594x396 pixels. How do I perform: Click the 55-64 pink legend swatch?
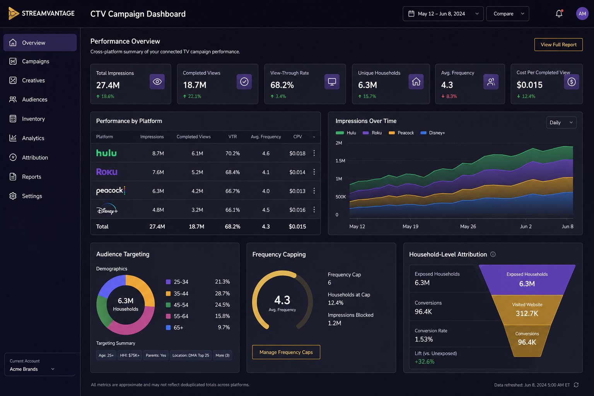pyautogui.click(x=168, y=316)
